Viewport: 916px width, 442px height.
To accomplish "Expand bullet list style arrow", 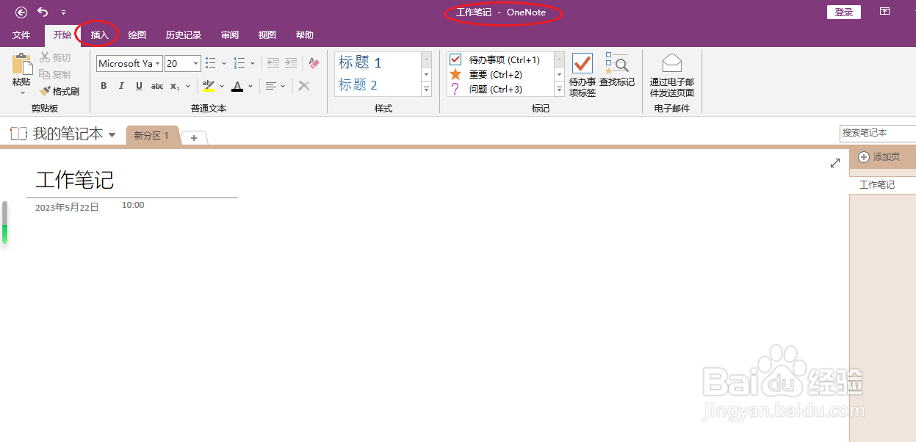I will click(224, 64).
